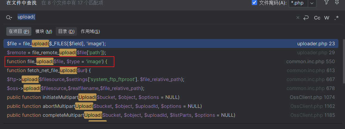Toggle Cc match case option
345x129 pixels.
[x=317, y=18]
